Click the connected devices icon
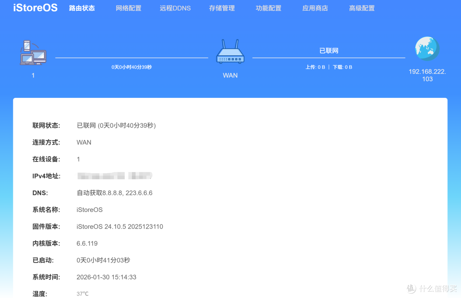 point(33,53)
